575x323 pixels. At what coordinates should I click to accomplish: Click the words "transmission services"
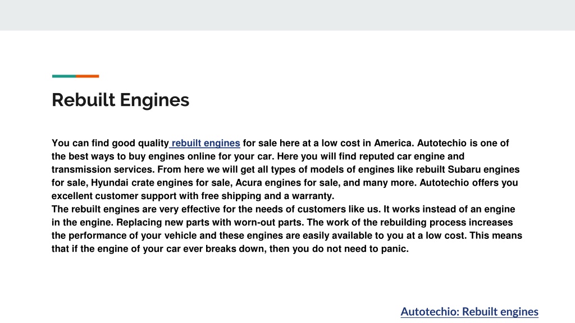click(103, 169)
